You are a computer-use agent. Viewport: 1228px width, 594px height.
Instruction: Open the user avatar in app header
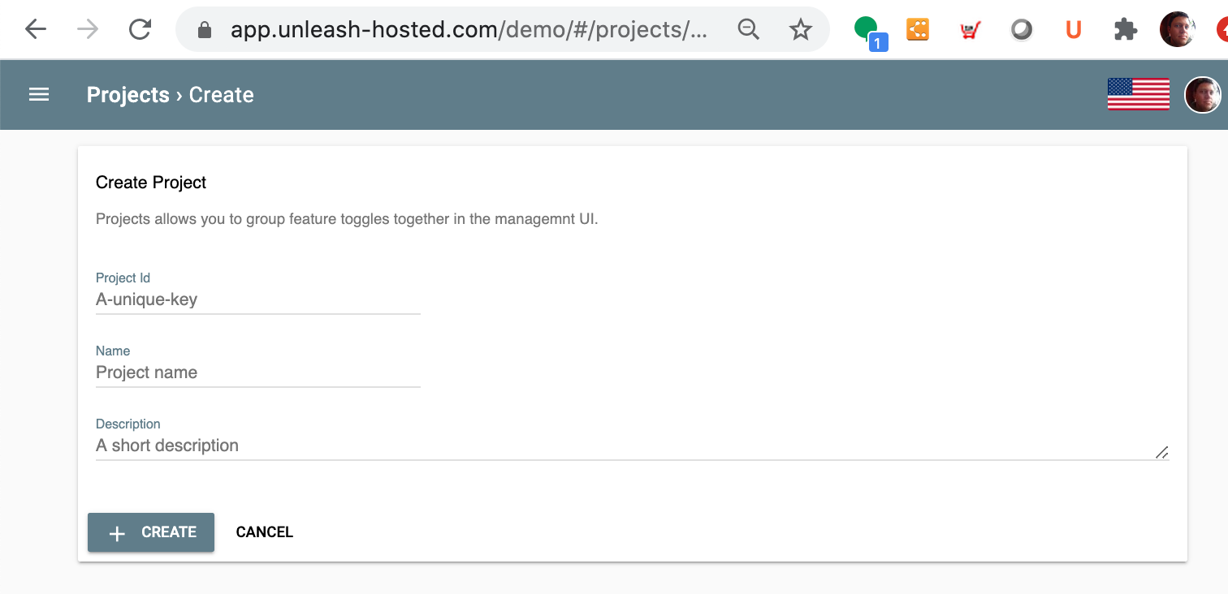(1203, 95)
